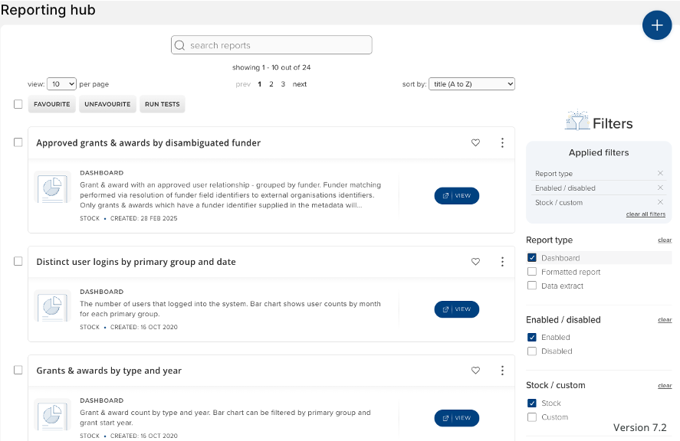The image size is (680, 441).
Task: Click heart icon on Grants & awards by type
Action: 475,371
